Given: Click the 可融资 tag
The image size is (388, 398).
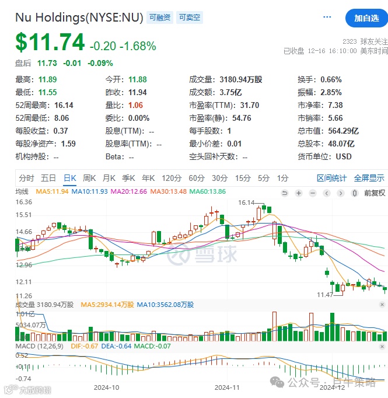Looking at the screenshot, I should 160,18.
